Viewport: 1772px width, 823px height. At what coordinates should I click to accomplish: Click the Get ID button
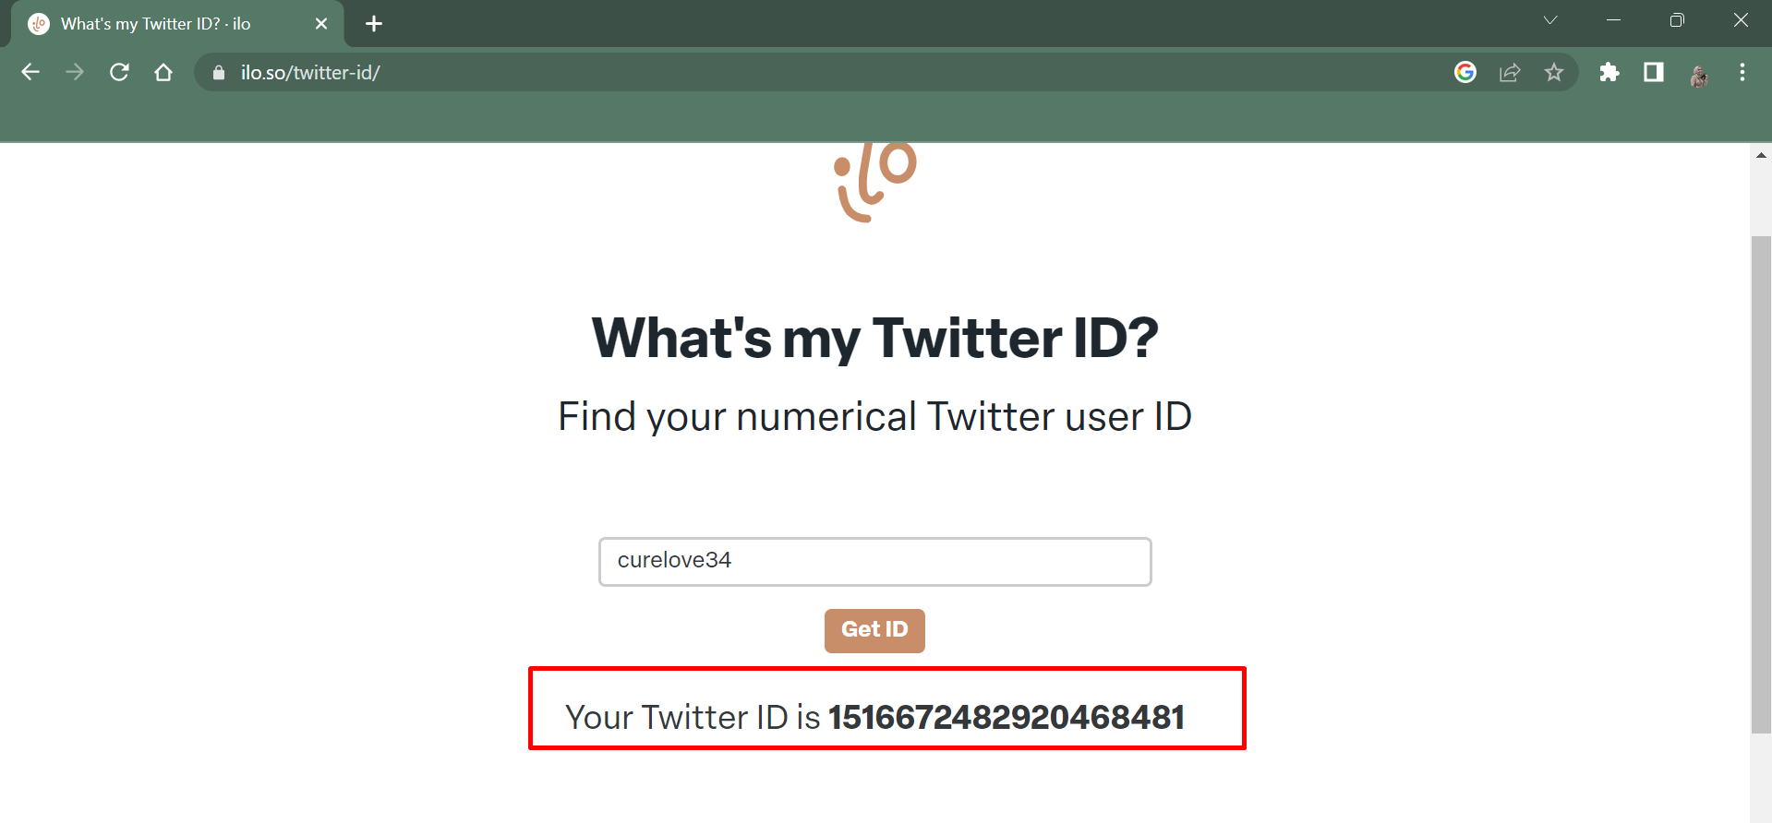[874, 630]
